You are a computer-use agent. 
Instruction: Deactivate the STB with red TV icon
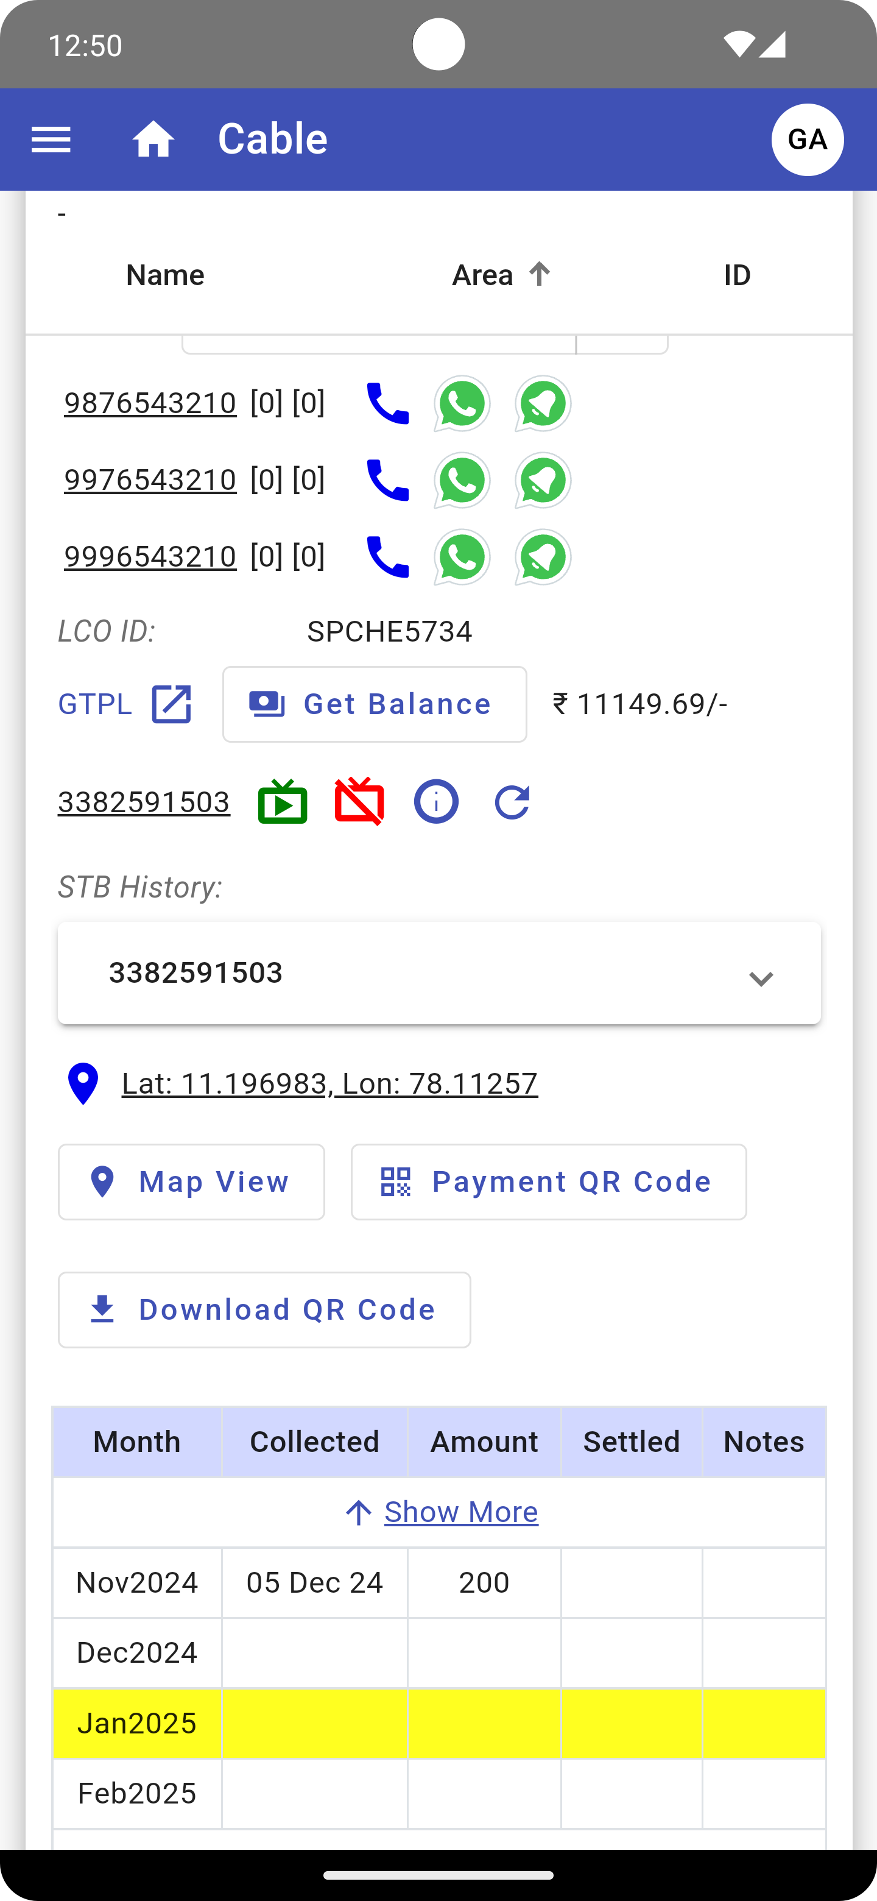[x=359, y=802]
